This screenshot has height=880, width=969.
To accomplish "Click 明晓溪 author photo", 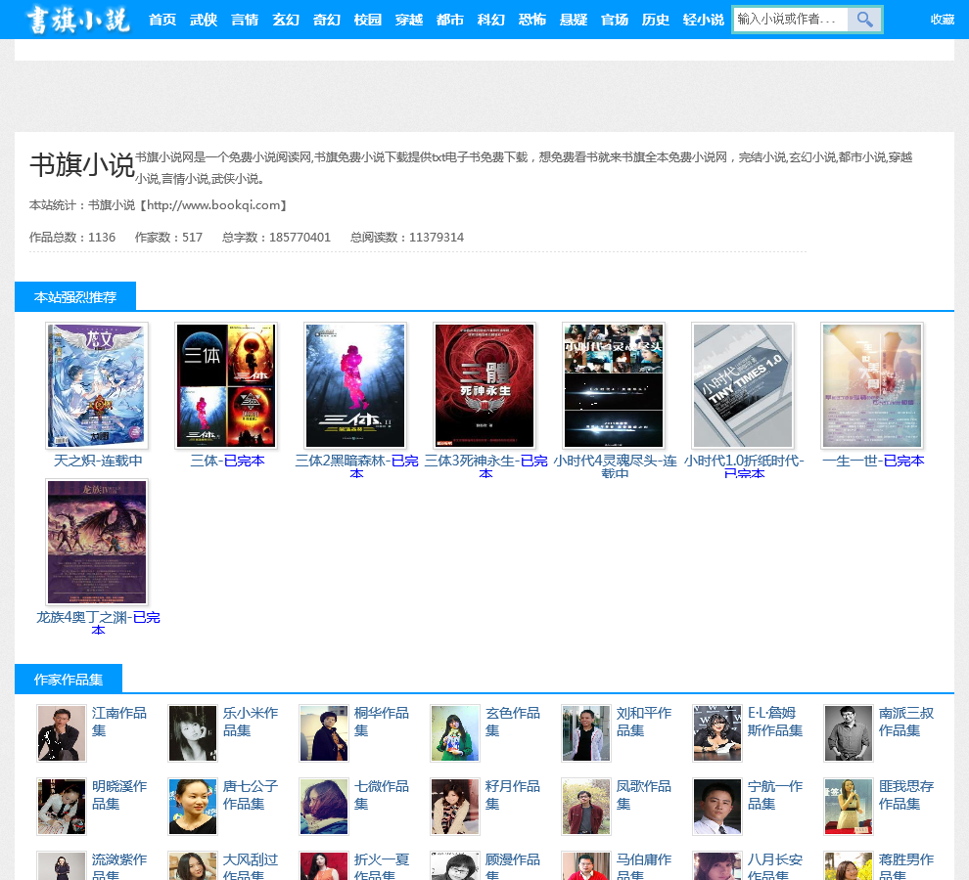I will click(62, 807).
